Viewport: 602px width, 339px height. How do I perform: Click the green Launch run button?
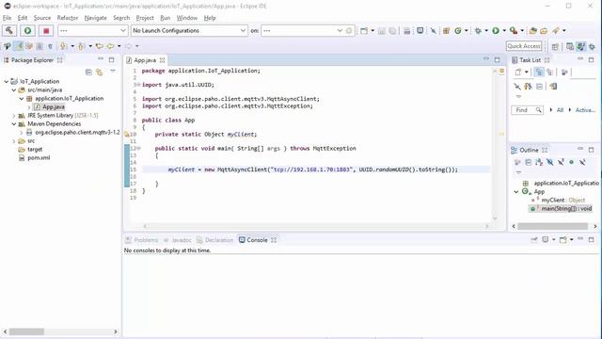[x=27, y=30]
